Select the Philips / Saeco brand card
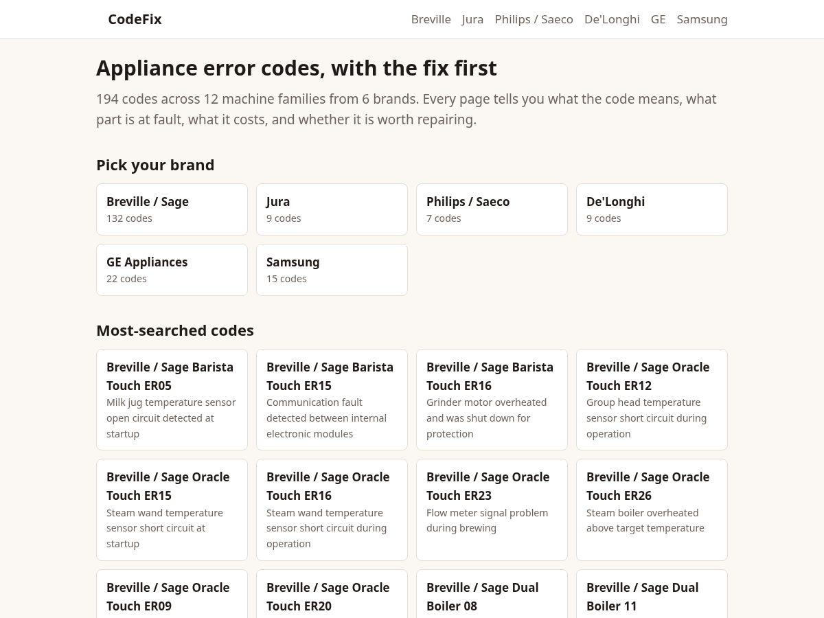 coord(492,209)
